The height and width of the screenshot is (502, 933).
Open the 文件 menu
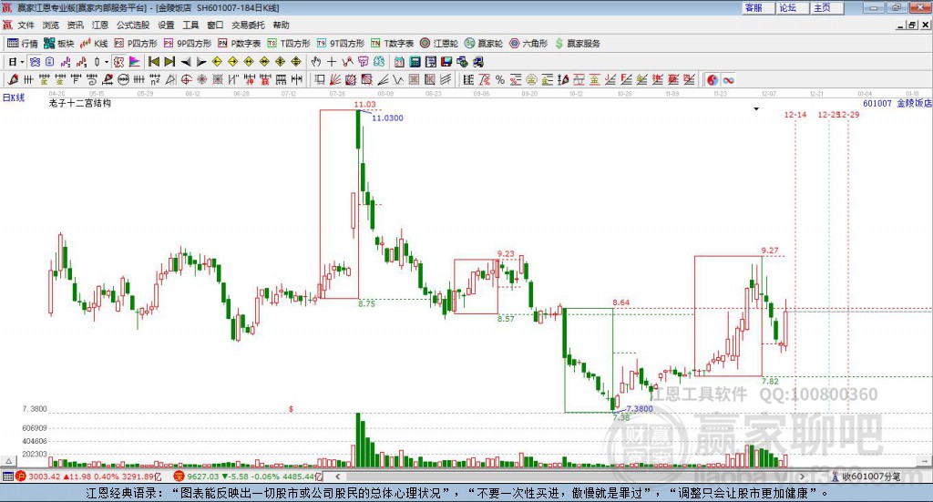click(x=26, y=25)
